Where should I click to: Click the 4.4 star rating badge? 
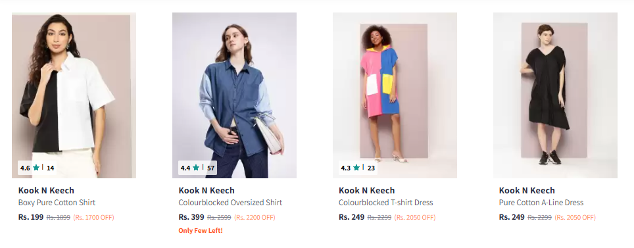pos(197,168)
